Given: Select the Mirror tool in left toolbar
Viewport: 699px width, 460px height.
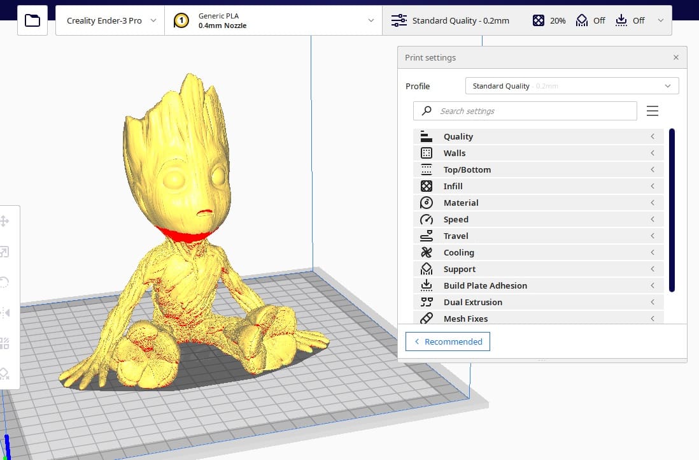Looking at the screenshot, I should point(5,312).
